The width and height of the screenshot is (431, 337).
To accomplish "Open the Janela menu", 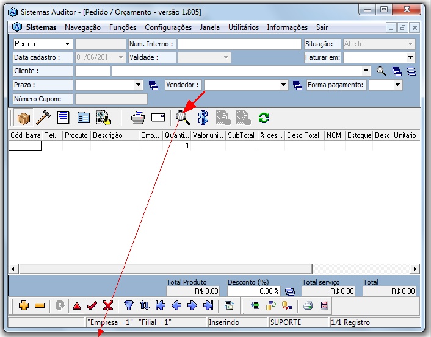I will click(x=210, y=27).
